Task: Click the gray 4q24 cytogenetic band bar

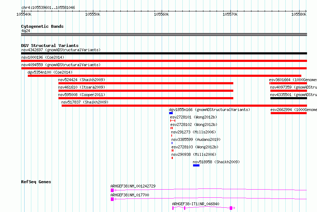Action: coord(164,35)
